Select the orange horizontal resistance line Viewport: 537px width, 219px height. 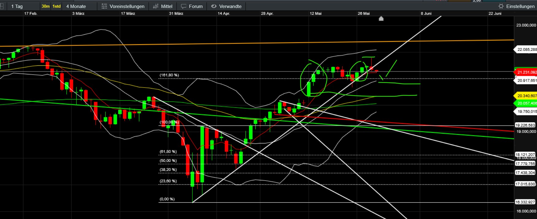click(x=257, y=43)
